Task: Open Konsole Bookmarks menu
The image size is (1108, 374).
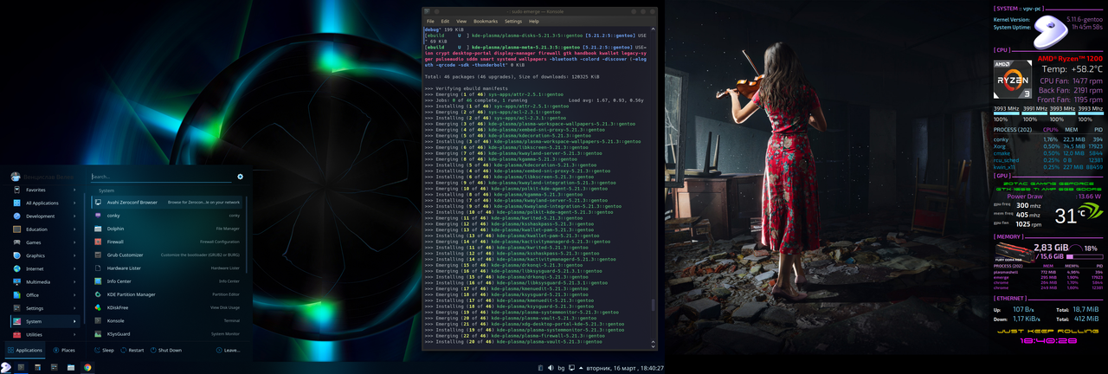Action: click(x=486, y=21)
